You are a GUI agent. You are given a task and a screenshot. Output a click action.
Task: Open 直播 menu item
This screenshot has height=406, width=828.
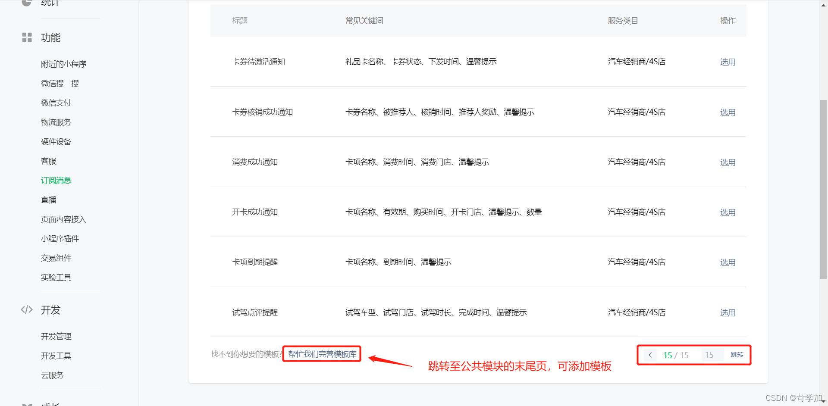[49, 200]
